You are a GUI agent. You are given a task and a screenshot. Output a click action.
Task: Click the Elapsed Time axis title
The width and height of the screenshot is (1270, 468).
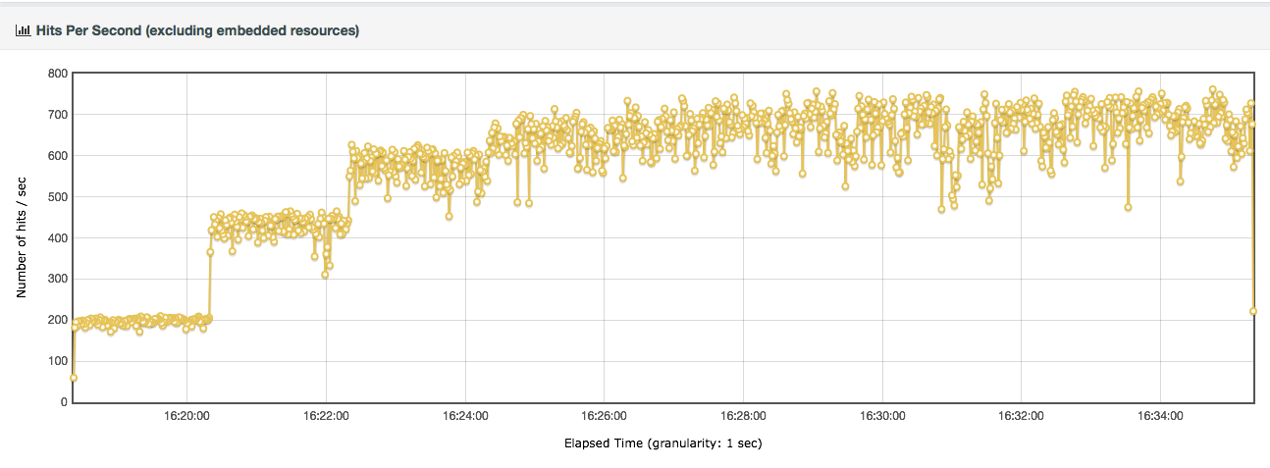[663, 442]
